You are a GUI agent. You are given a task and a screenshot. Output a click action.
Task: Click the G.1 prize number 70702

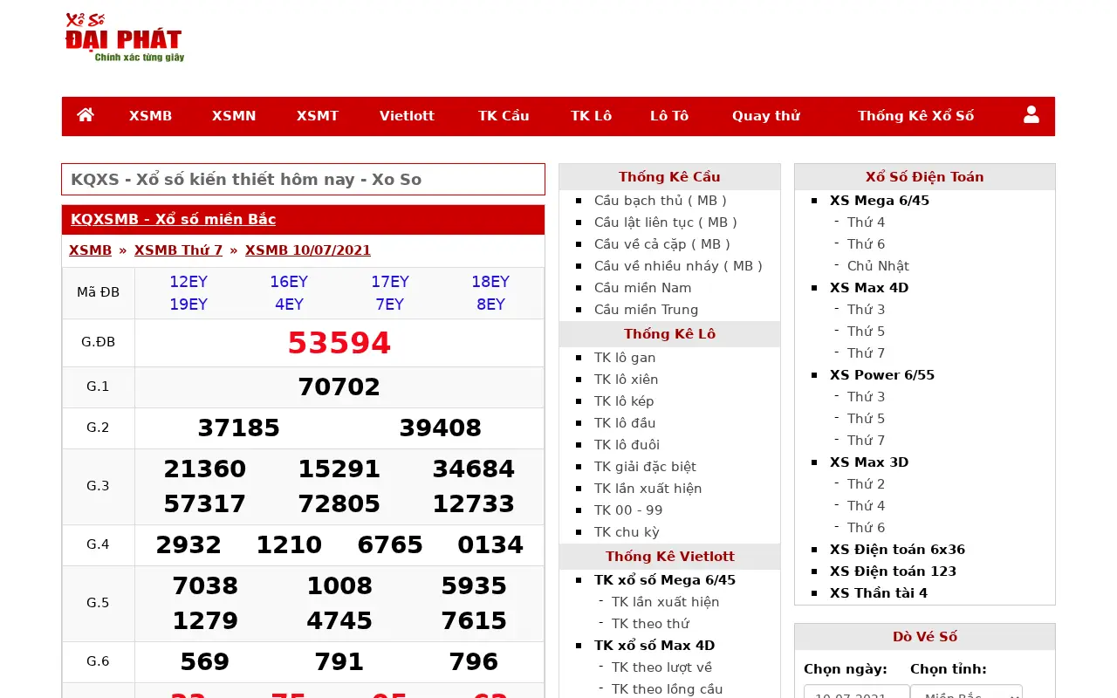coord(339,387)
